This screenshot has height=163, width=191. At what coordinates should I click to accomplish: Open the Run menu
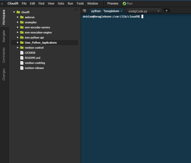[70, 4]
